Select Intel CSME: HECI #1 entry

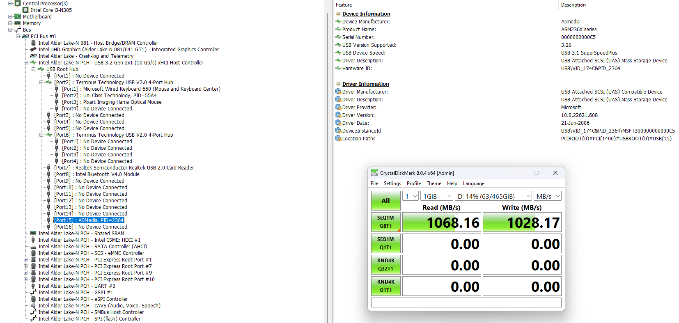point(89,240)
